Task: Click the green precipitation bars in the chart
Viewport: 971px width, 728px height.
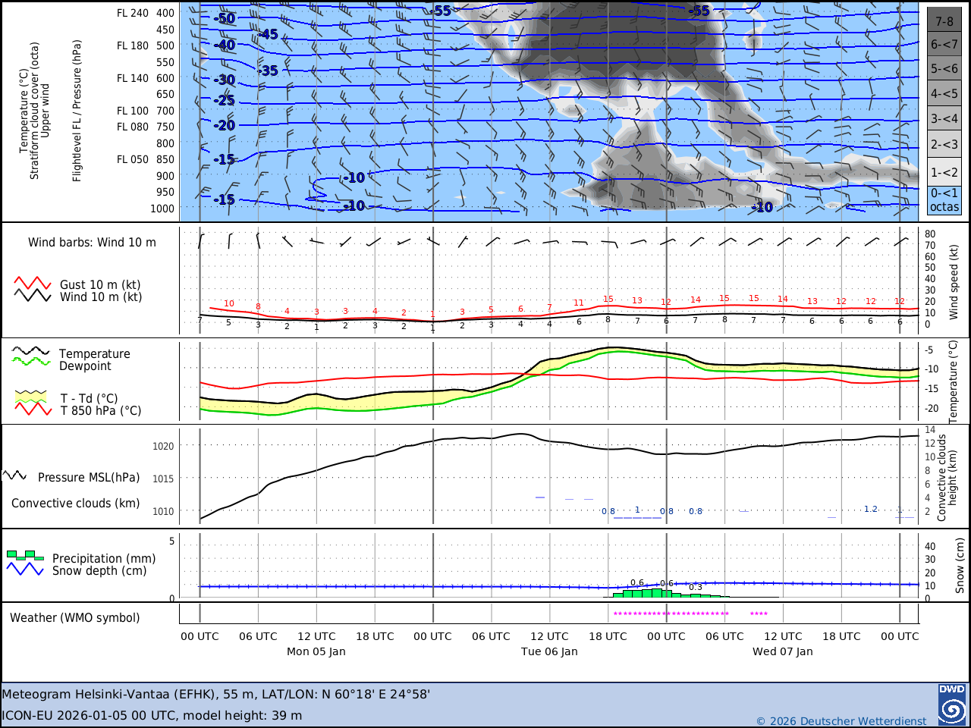Action: click(x=671, y=592)
